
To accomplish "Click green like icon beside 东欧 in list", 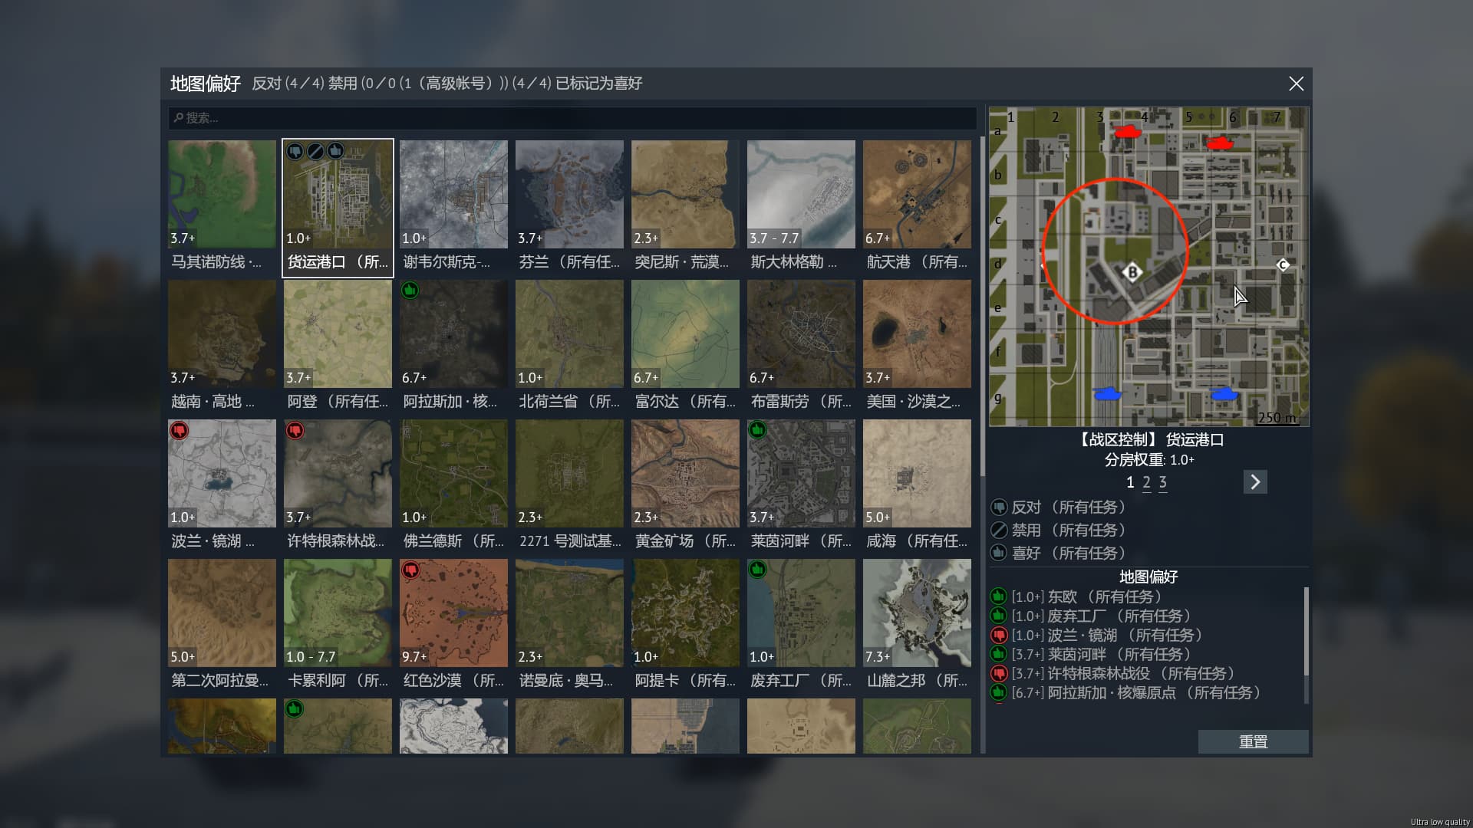I will (998, 596).
